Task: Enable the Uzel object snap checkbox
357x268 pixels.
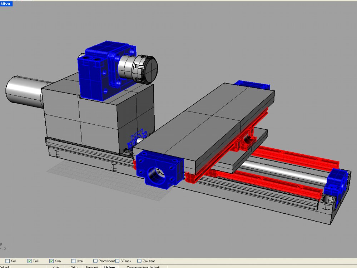Action: coord(74,261)
